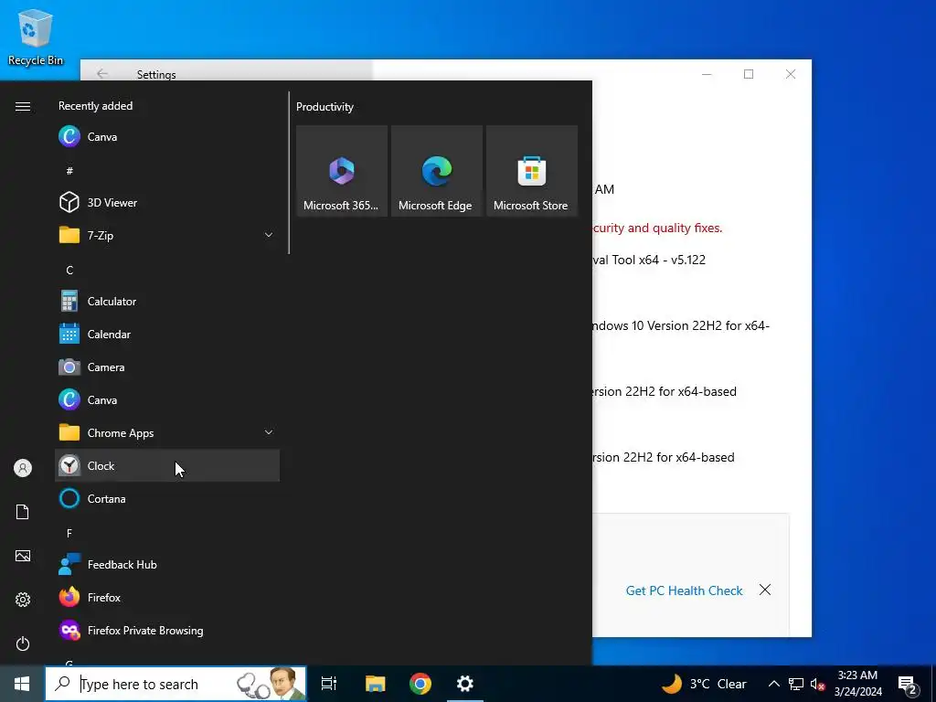Screen dimensions: 936x702
Task: Launch 3D Viewer app
Action: click(167, 202)
